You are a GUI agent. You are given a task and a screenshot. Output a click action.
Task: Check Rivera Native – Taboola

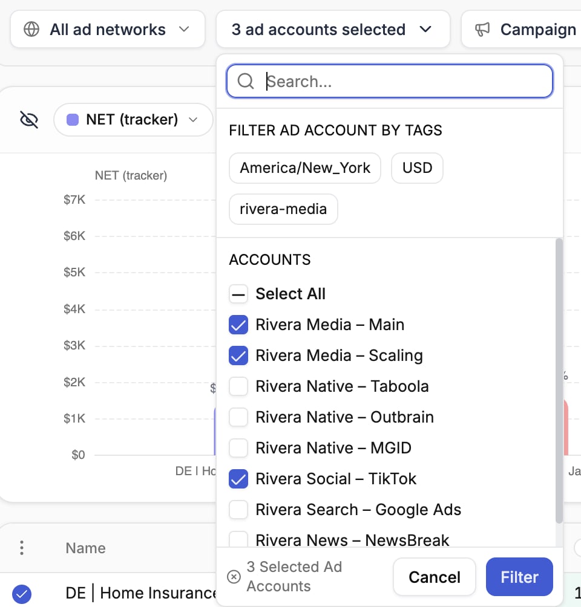(x=238, y=386)
